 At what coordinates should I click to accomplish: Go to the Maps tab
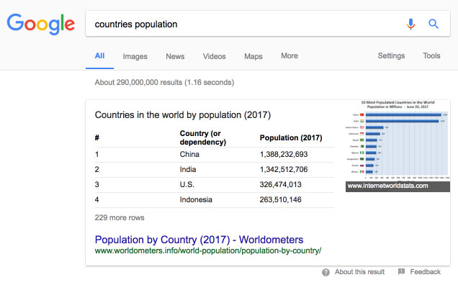tap(253, 56)
